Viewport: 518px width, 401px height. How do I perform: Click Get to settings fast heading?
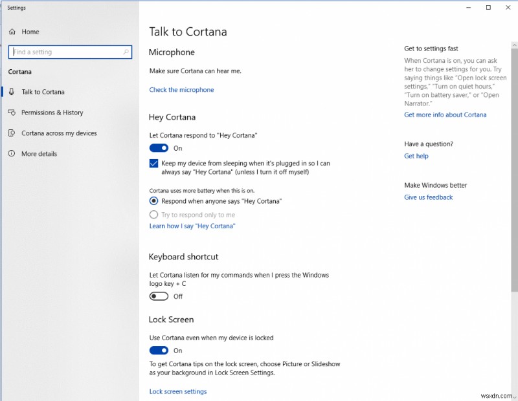click(x=431, y=49)
